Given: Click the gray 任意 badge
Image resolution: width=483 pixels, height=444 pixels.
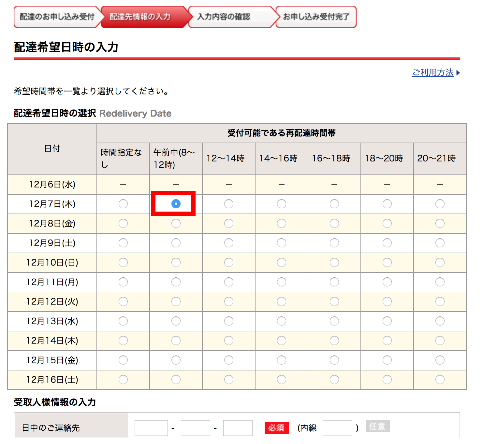Looking at the screenshot, I should (x=377, y=426).
